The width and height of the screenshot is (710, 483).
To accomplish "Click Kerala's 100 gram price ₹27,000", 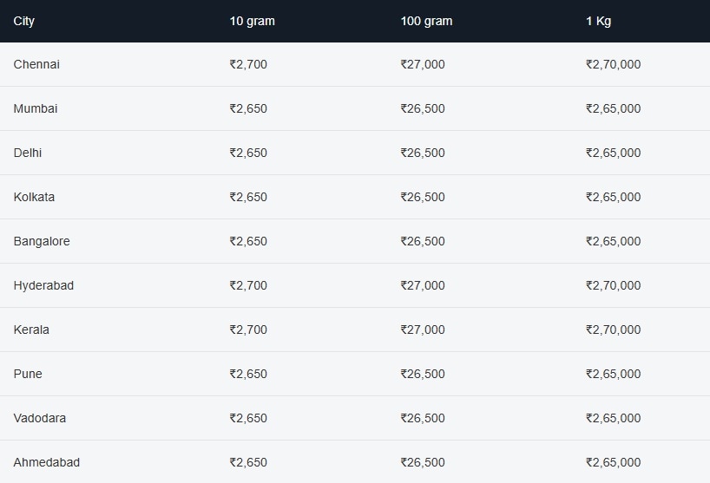I will click(423, 330).
